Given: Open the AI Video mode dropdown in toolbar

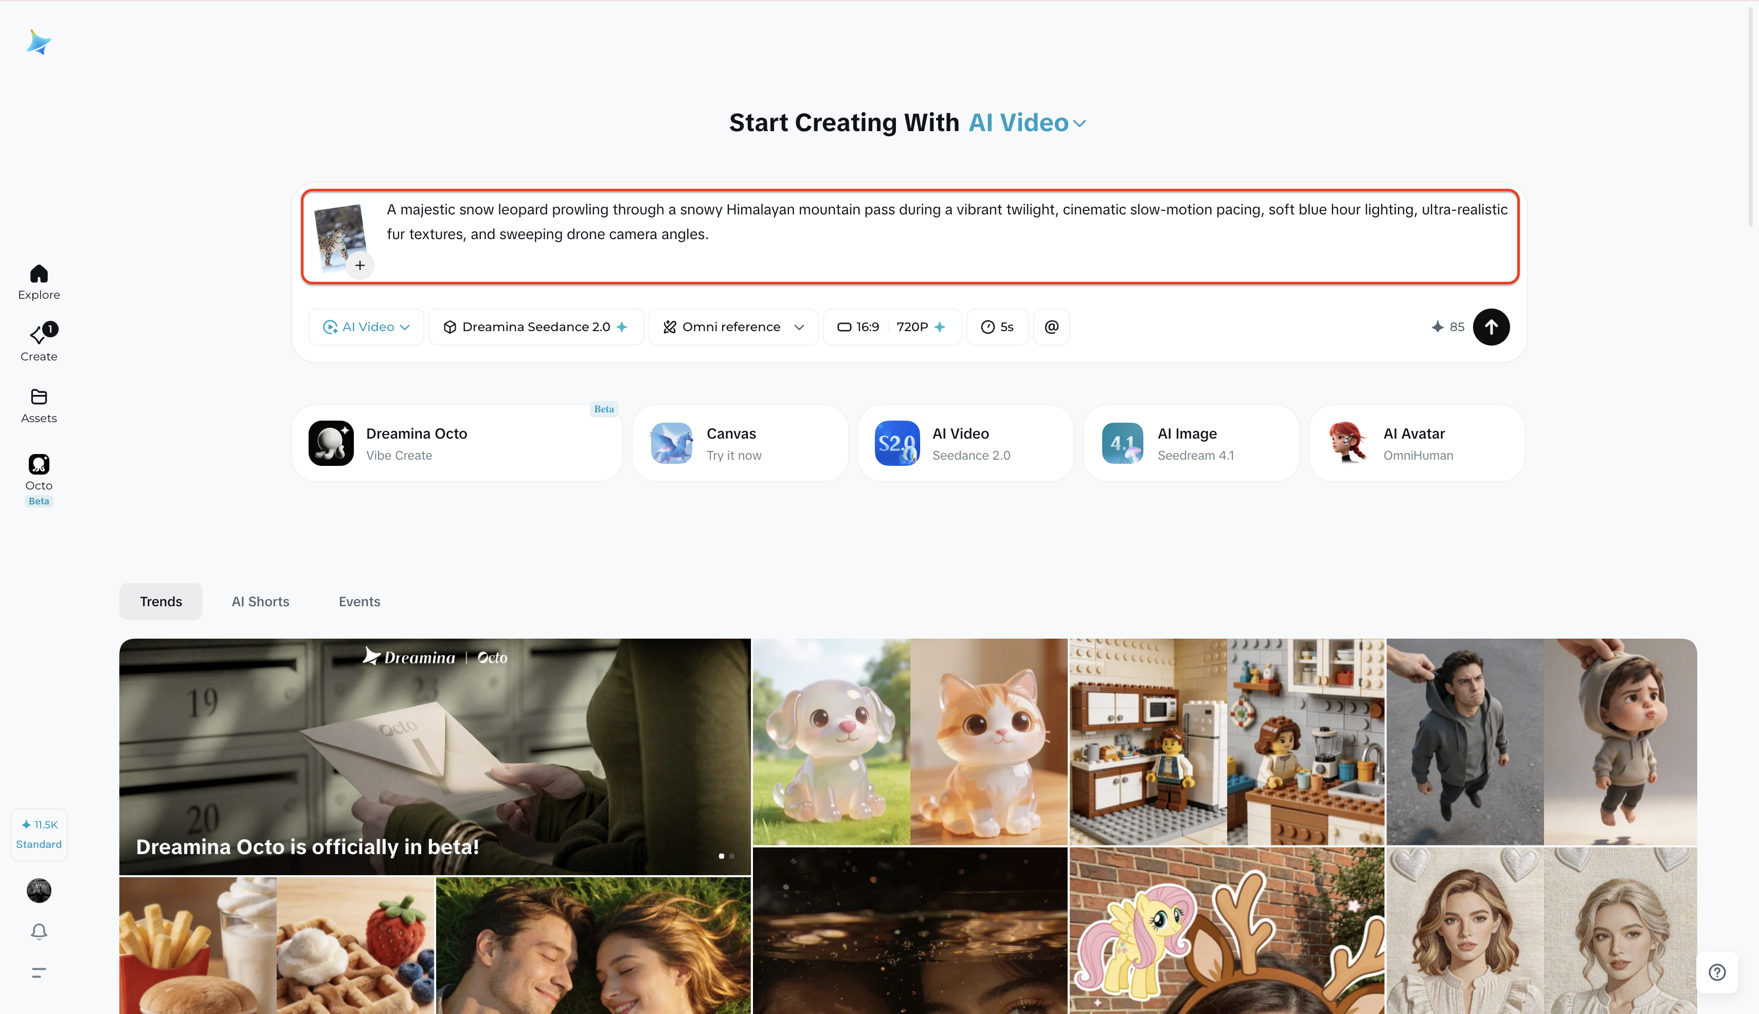Looking at the screenshot, I should tap(366, 327).
